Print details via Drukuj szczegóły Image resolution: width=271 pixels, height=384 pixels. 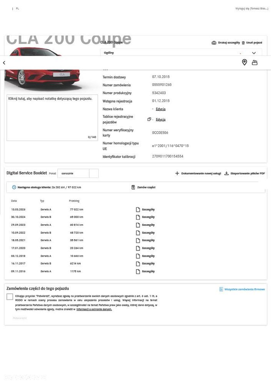(226, 43)
